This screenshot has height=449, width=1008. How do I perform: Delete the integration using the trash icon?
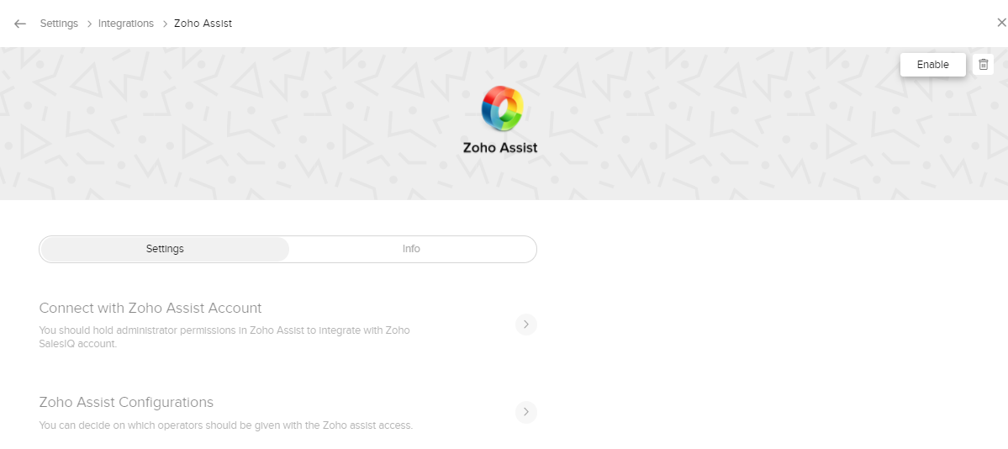(983, 65)
